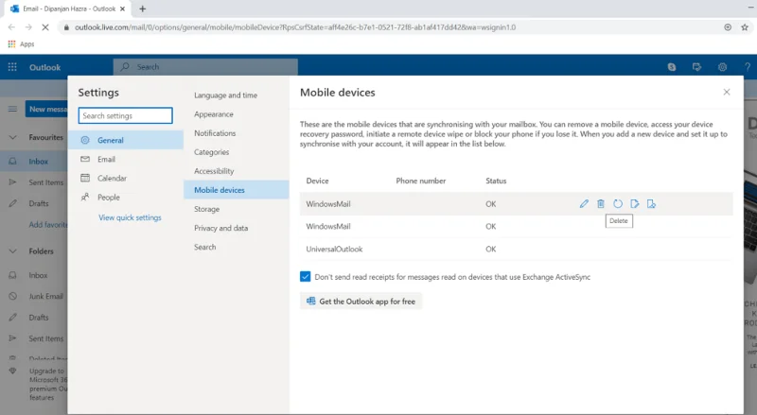Open Storage settings
This screenshot has height=415, width=757.
coord(206,209)
